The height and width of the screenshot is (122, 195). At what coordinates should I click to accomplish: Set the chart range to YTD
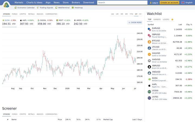tap(131, 14)
